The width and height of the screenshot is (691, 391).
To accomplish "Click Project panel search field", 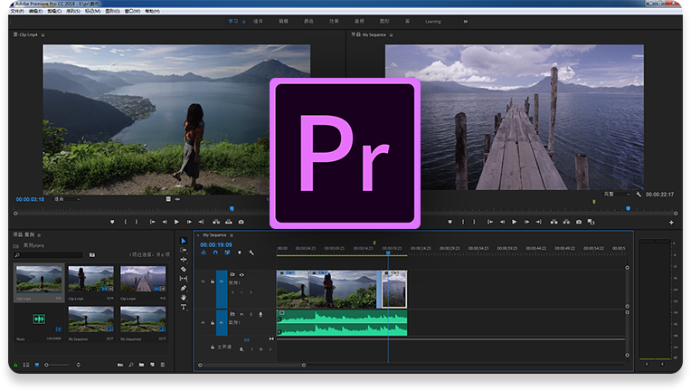I will tap(49, 255).
